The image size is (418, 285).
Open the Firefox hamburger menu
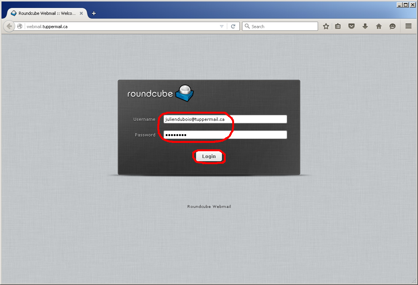(x=408, y=27)
